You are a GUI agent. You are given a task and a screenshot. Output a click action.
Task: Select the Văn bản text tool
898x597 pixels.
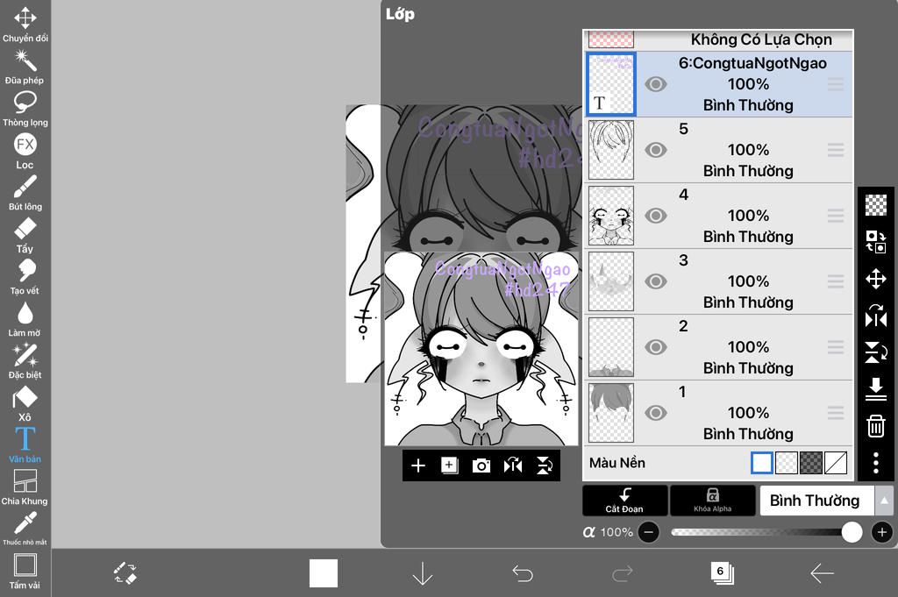[x=25, y=444]
